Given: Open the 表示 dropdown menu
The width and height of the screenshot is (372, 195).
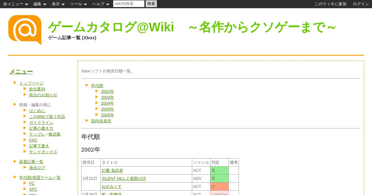Looking at the screenshot, I should click(x=58, y=4).
